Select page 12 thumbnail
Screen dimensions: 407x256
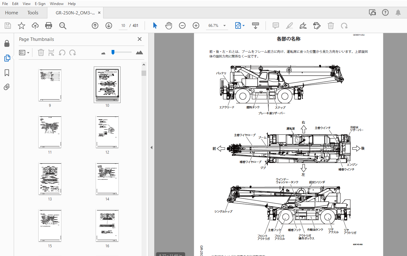pyautogui.click(x=107, y=132)
